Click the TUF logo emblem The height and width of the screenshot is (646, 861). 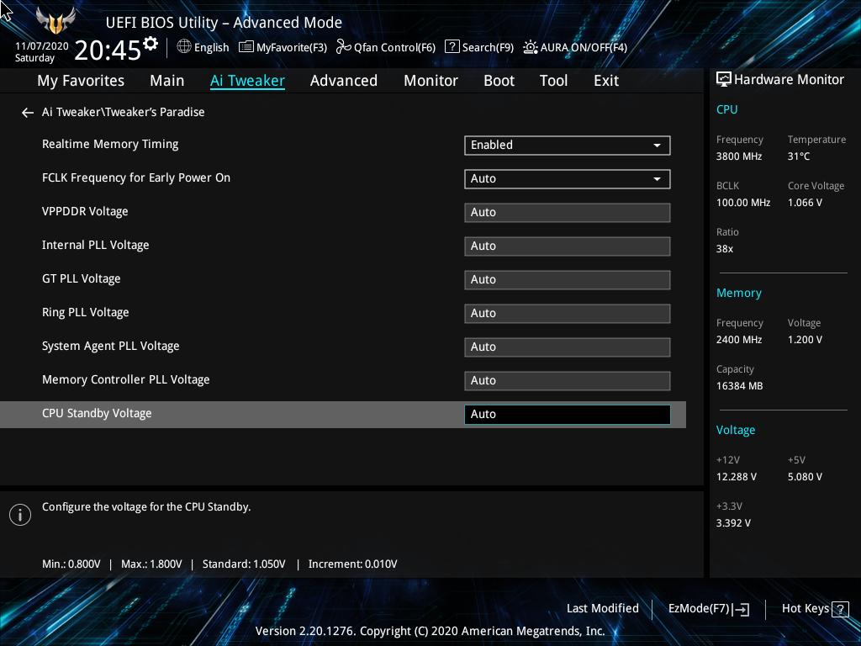(55, 21)
